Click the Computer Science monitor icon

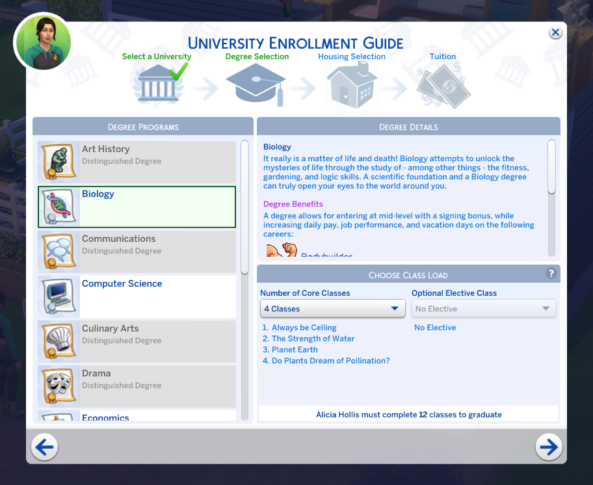coord(59,297)
